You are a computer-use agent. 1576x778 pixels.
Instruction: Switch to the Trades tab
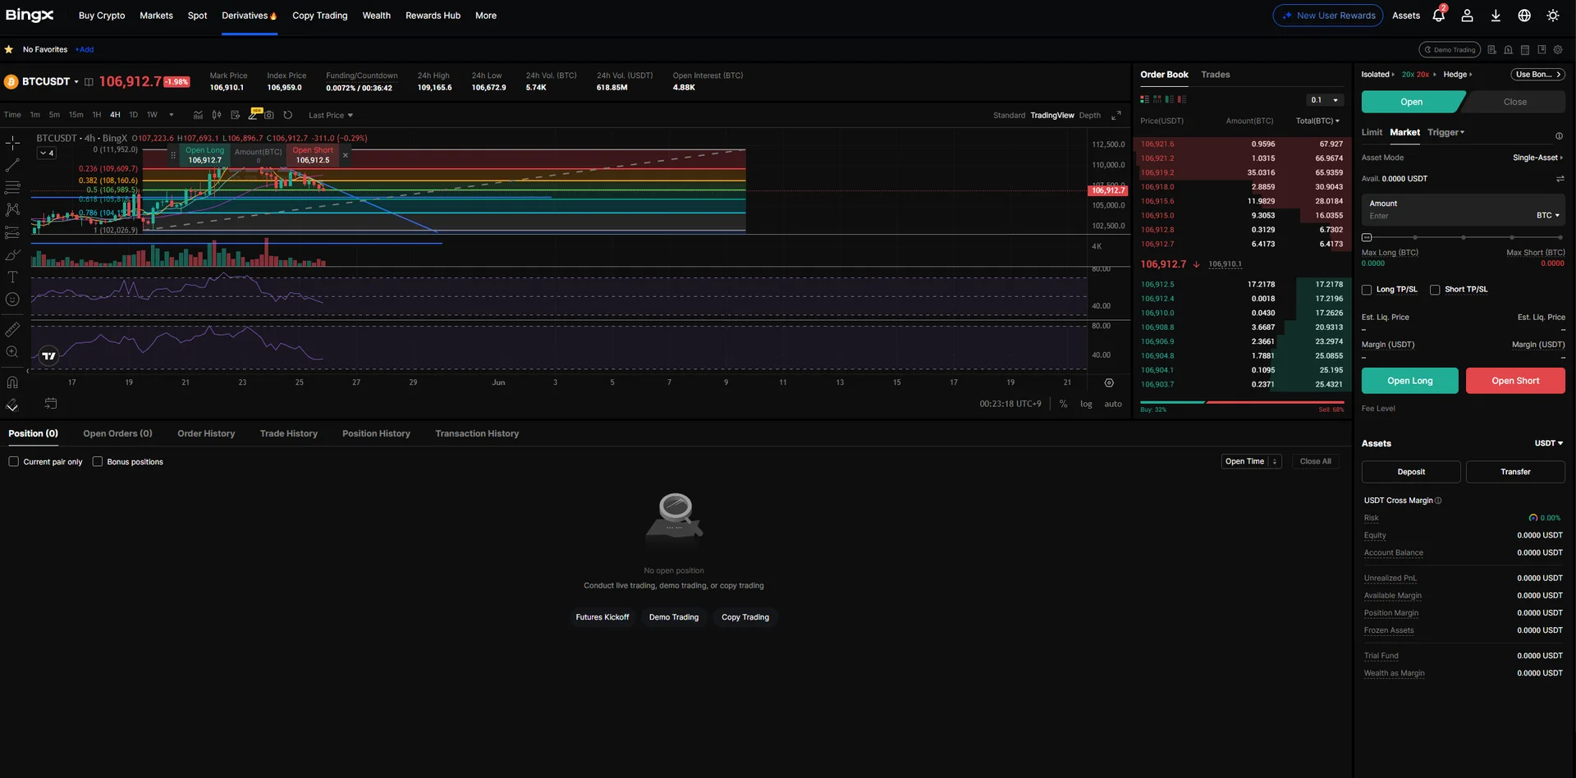click(x=1215, y=75)
